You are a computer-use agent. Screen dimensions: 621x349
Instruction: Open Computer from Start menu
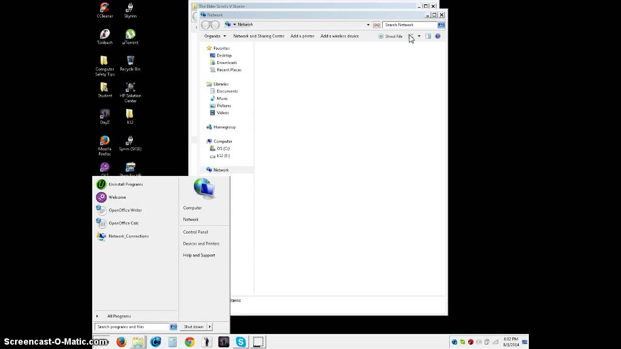click(x=192, y=208)
